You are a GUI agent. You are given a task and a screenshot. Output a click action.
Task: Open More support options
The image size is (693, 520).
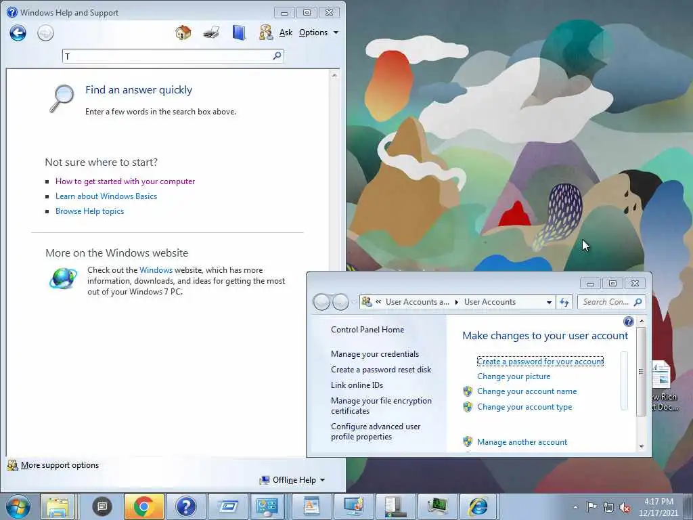(53, 465)
